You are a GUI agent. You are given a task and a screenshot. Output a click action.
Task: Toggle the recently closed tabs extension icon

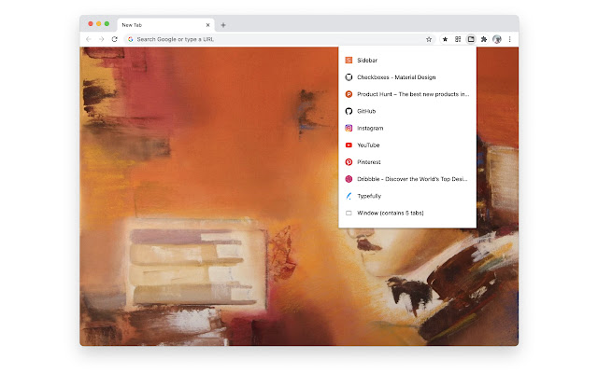[471, 39]
